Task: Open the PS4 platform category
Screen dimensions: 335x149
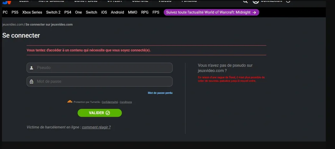Action: pyautogui.click(x=68, y=12)
